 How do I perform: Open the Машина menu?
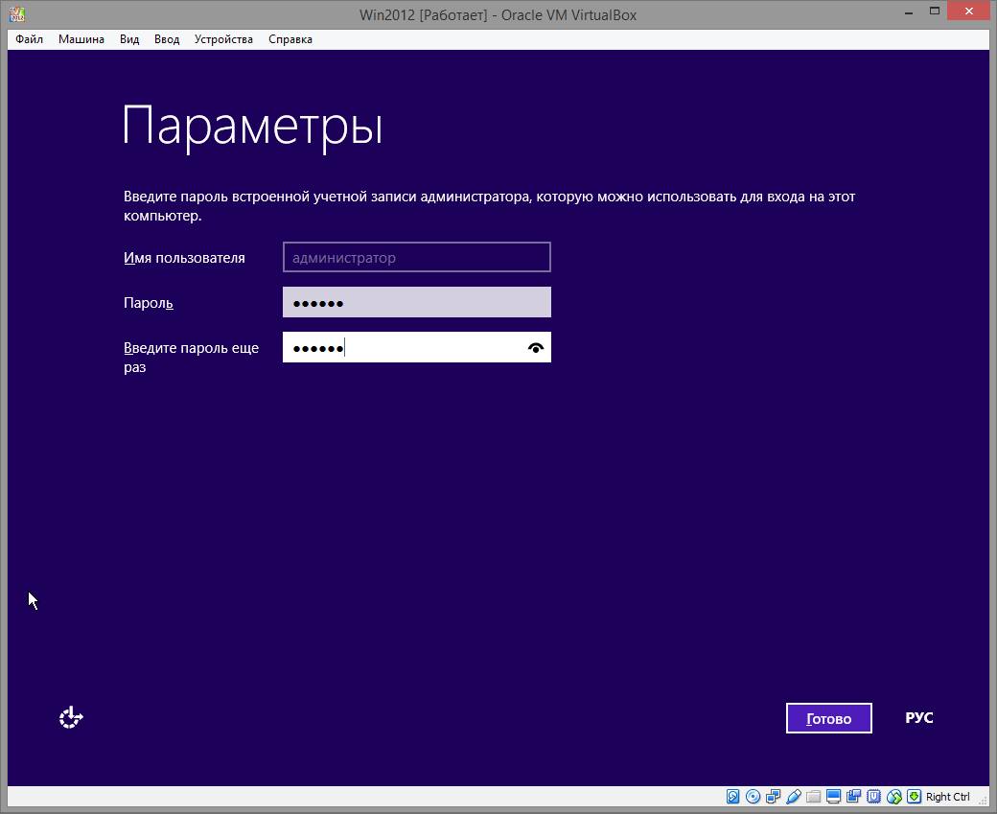[81, 39]
